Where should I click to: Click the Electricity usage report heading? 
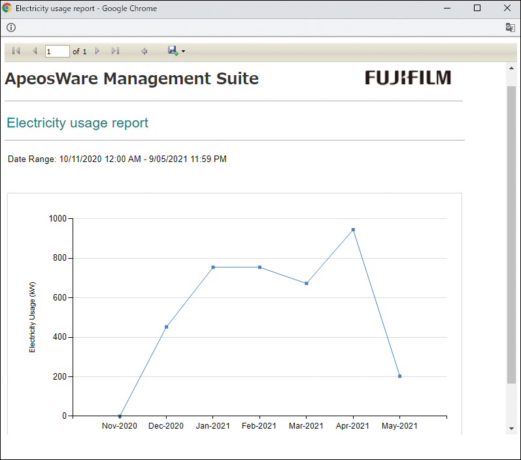pos(78,123)
